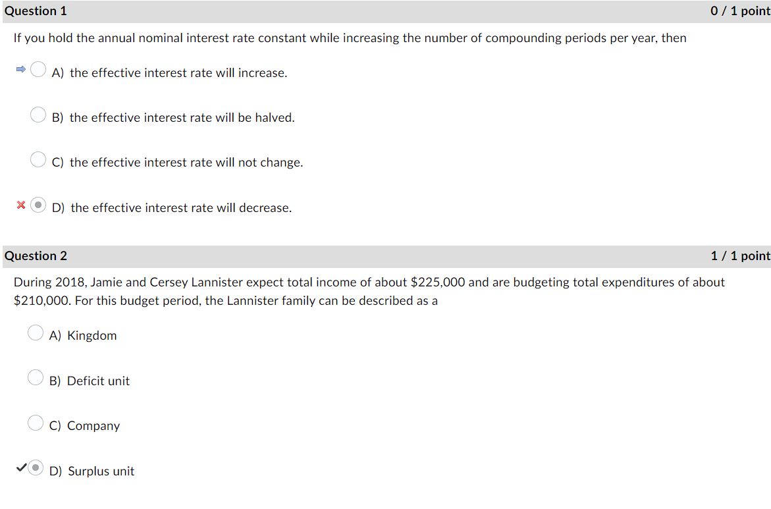771x509 pixels.
Task: Click the Surplus unit answer text
Action: point(100,471)
